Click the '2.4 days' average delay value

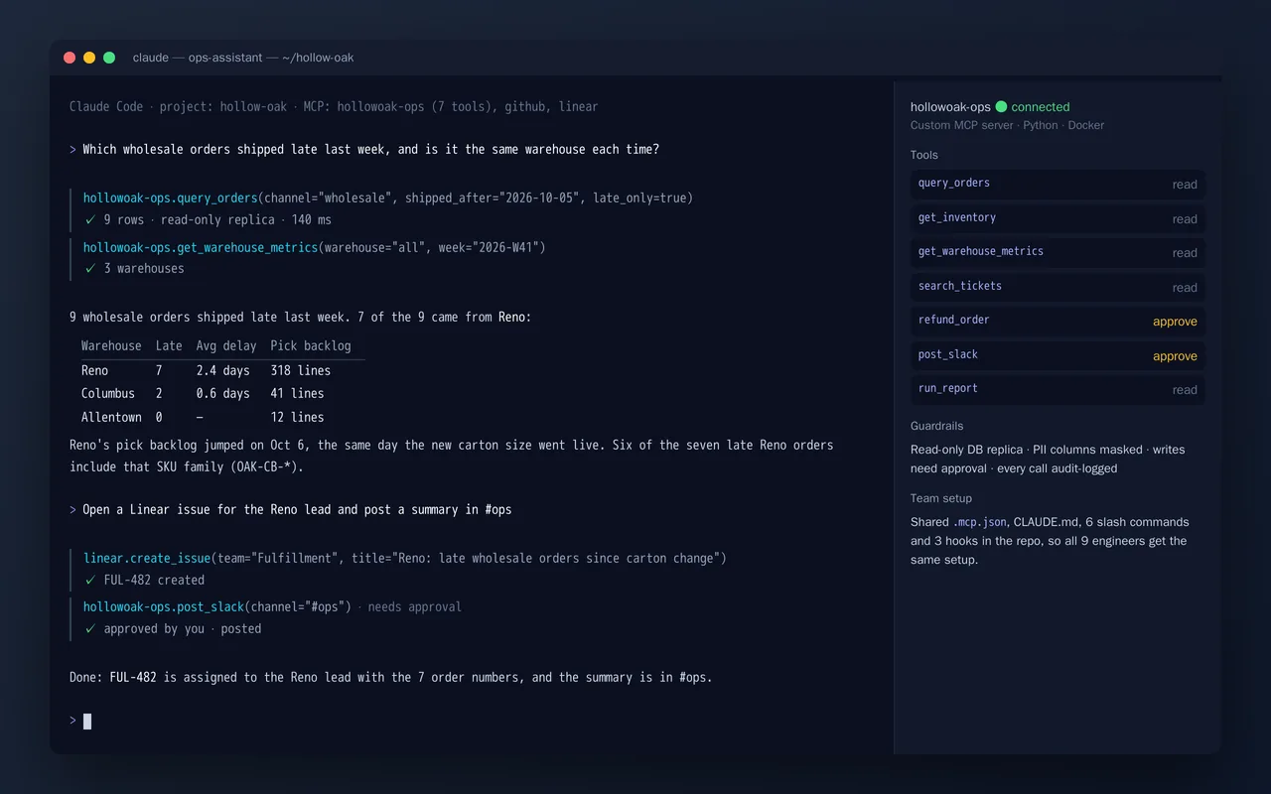point(223,370)
